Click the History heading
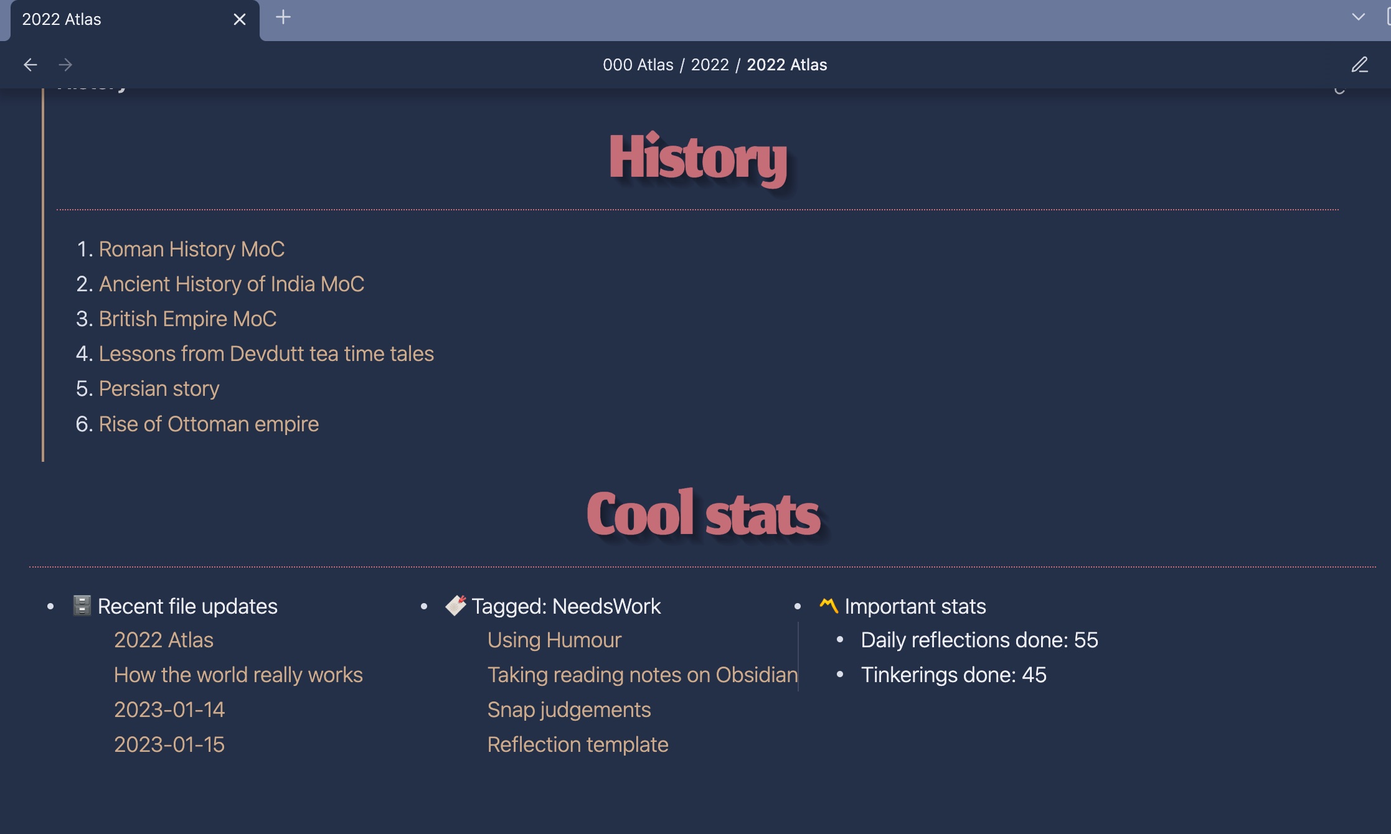The width and height of the screenshot is (1391, 834). (698, 159)
